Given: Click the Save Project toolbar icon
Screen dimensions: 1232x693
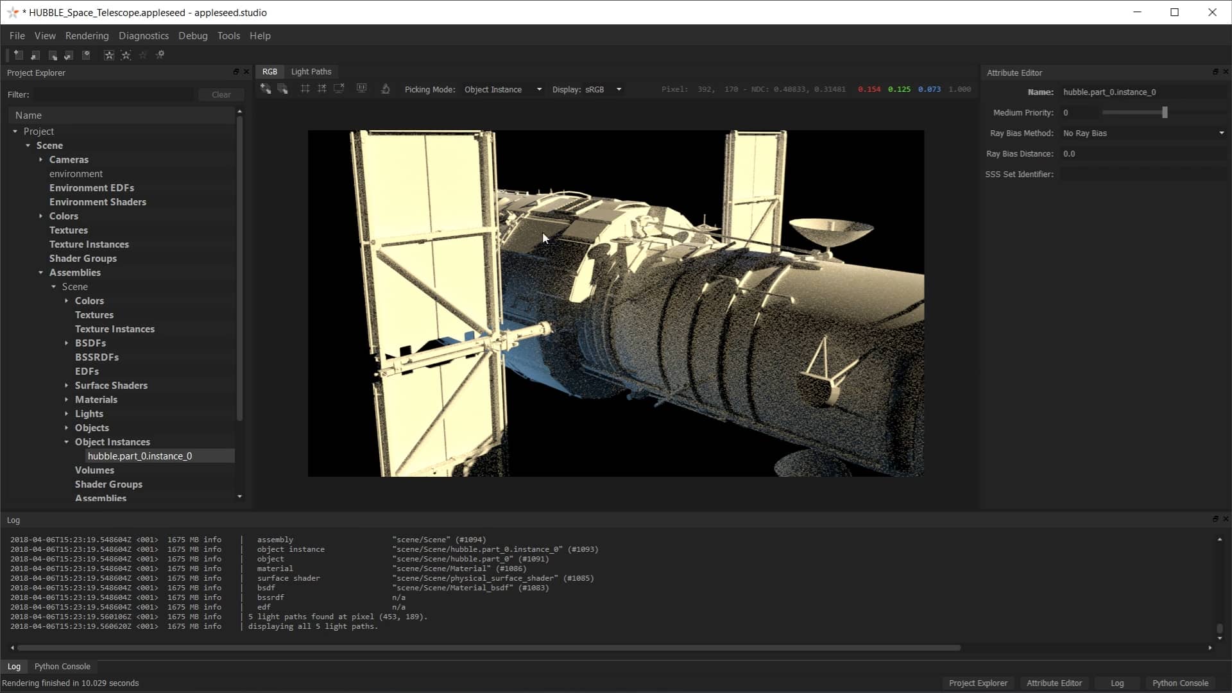Looking at the screenshot, I should point(53,55).
